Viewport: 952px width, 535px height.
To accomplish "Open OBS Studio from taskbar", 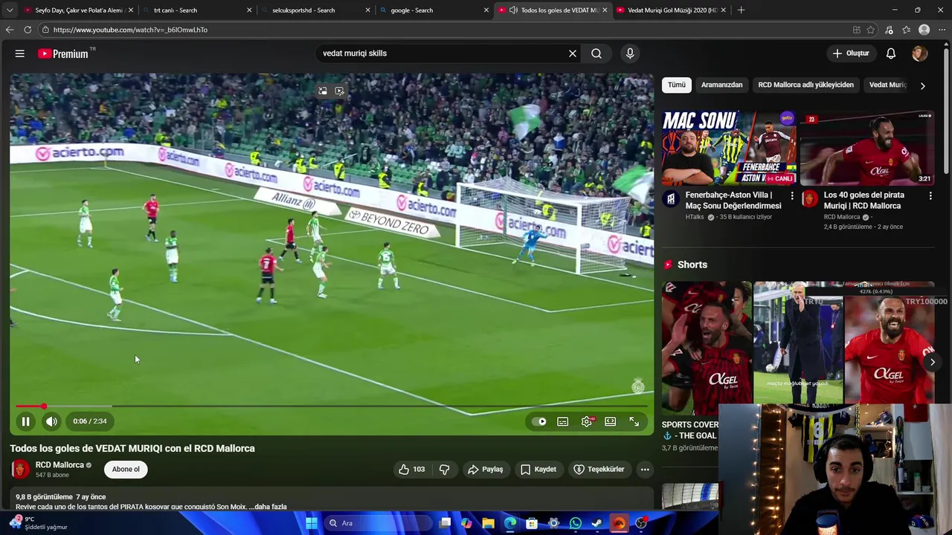I will [x=641, y=523].
